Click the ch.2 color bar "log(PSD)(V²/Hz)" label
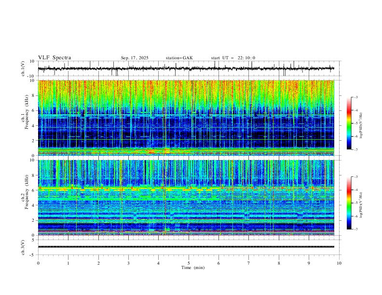This screenshot has width=382, height=295. [361, 205]
